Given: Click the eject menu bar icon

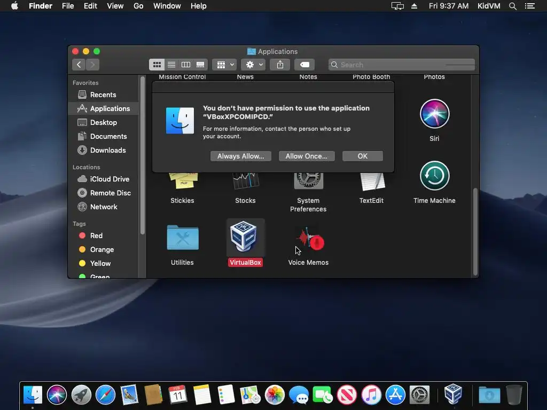Looking at the screenshot, I should click(x=414, y=6).
